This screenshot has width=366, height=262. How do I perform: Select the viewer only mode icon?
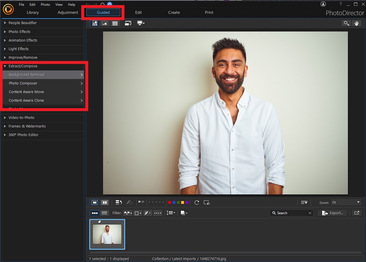tap(105, 23)
